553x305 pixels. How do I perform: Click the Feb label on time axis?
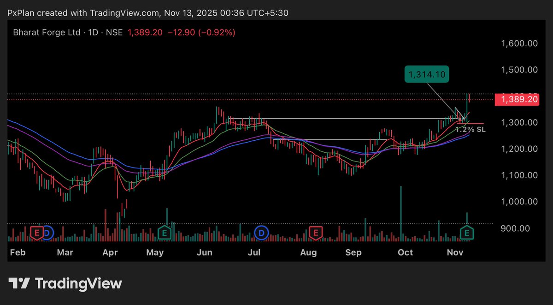17,252
